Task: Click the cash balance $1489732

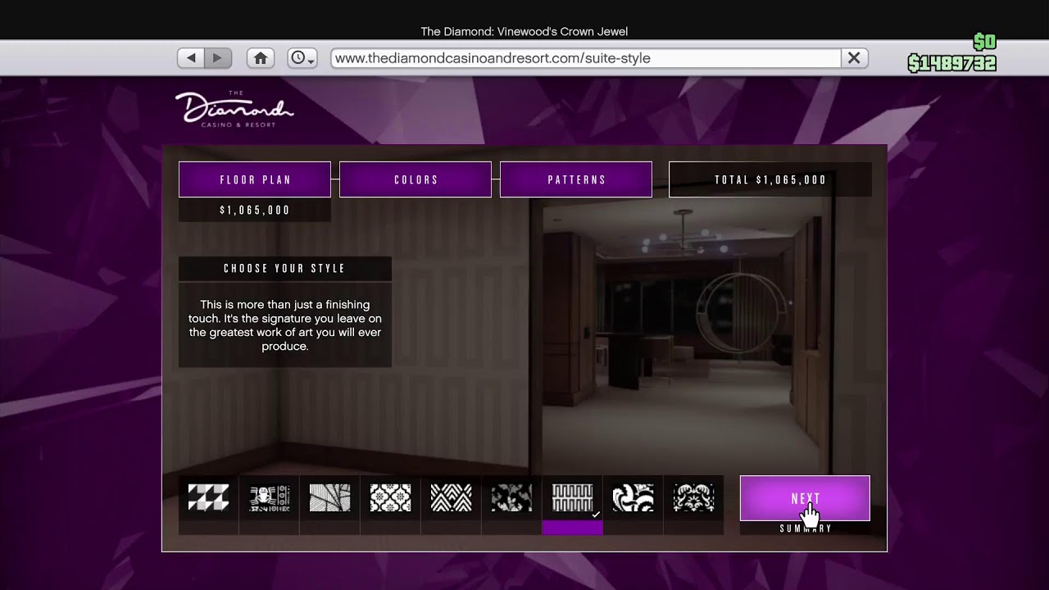Action: (x=951, y=63)
